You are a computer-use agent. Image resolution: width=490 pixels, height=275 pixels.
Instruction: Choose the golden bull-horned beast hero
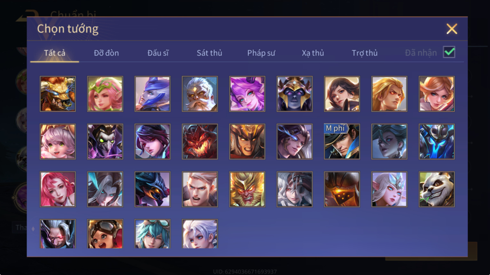pyautogui.click(x=58, y=94)
